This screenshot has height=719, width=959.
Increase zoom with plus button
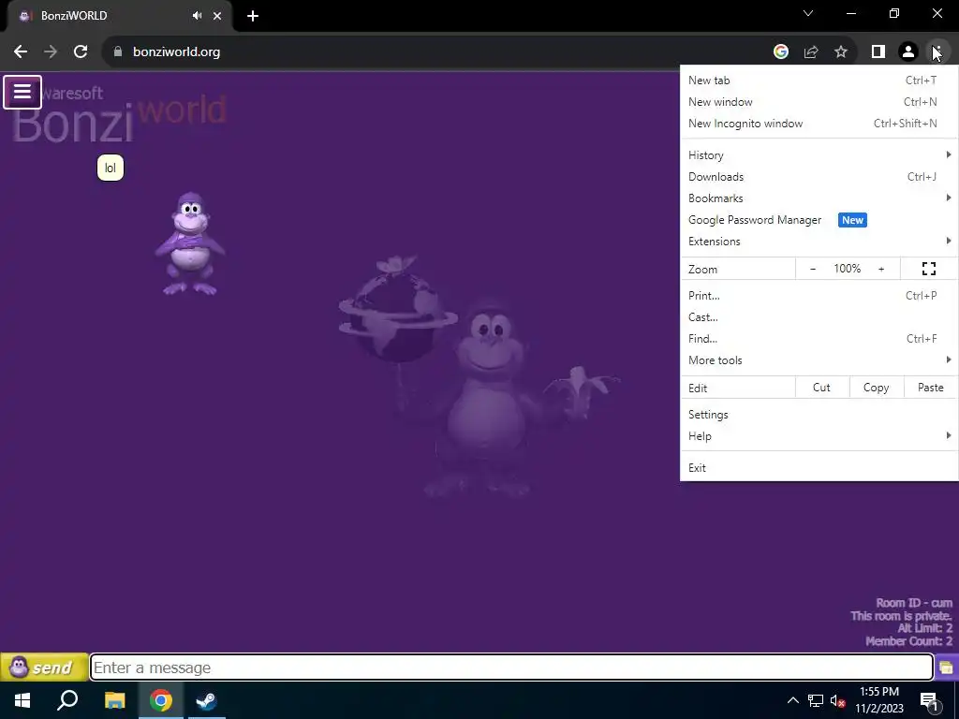coord(881,269)
